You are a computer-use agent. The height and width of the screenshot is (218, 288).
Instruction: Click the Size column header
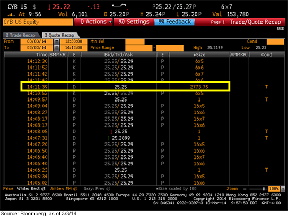pos(199,55)
